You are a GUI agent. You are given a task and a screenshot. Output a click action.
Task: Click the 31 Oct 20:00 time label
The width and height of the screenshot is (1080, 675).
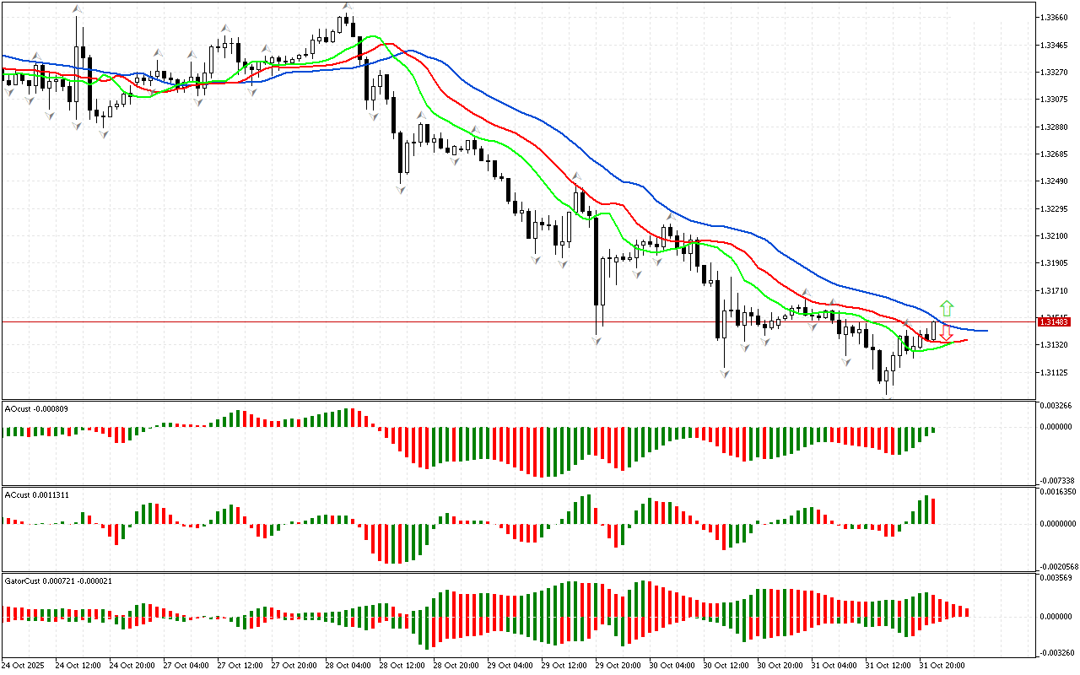[941, 666]
